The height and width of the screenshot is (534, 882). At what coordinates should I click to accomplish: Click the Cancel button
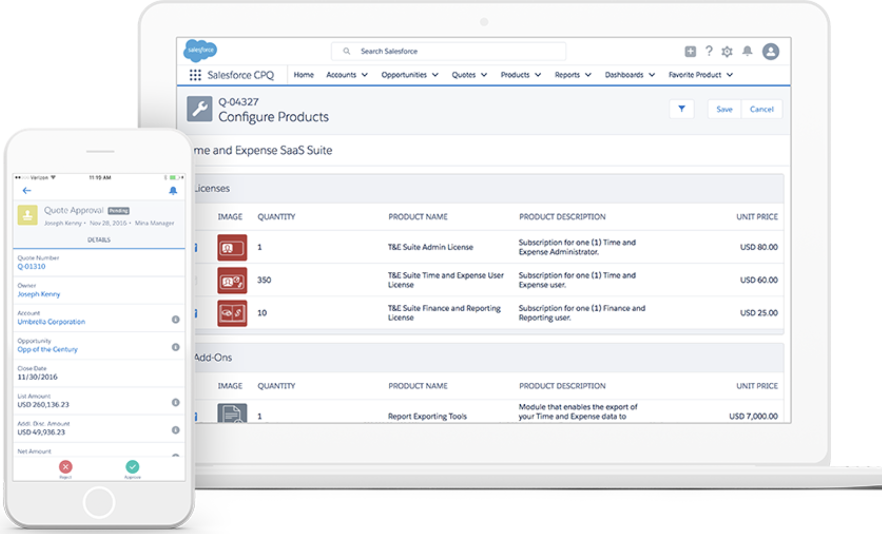tap(761, 109)
